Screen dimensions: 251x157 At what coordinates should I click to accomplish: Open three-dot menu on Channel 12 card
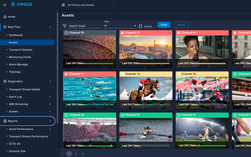click(169, 33)
